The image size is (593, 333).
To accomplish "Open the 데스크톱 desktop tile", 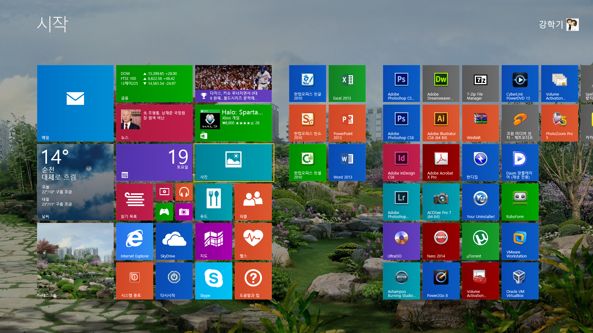I will coord(75,261).
